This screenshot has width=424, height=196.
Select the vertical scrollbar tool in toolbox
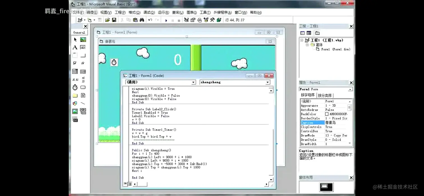pos(83,79)
